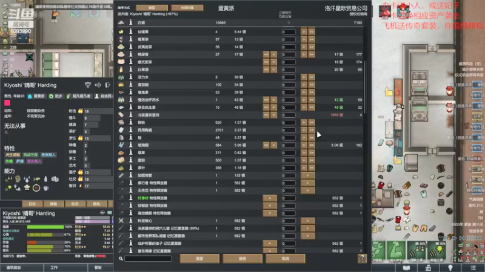Click the hat-face ability icon under 能力
Screen dimensions: 485x272
(27, 188)
